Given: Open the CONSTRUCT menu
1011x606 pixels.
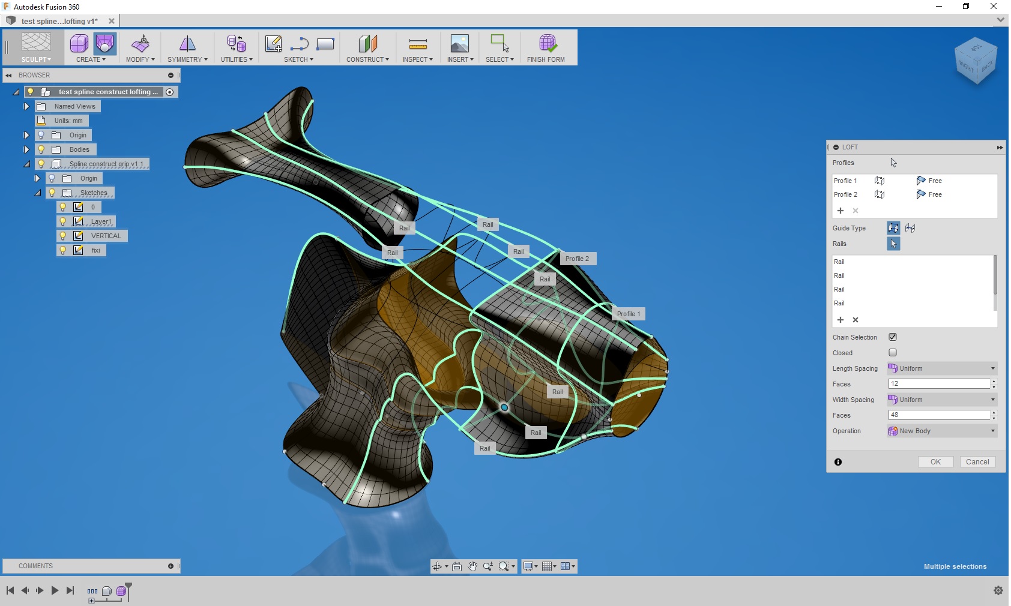Looking at the screenshot, I should [x=367, y=59].
